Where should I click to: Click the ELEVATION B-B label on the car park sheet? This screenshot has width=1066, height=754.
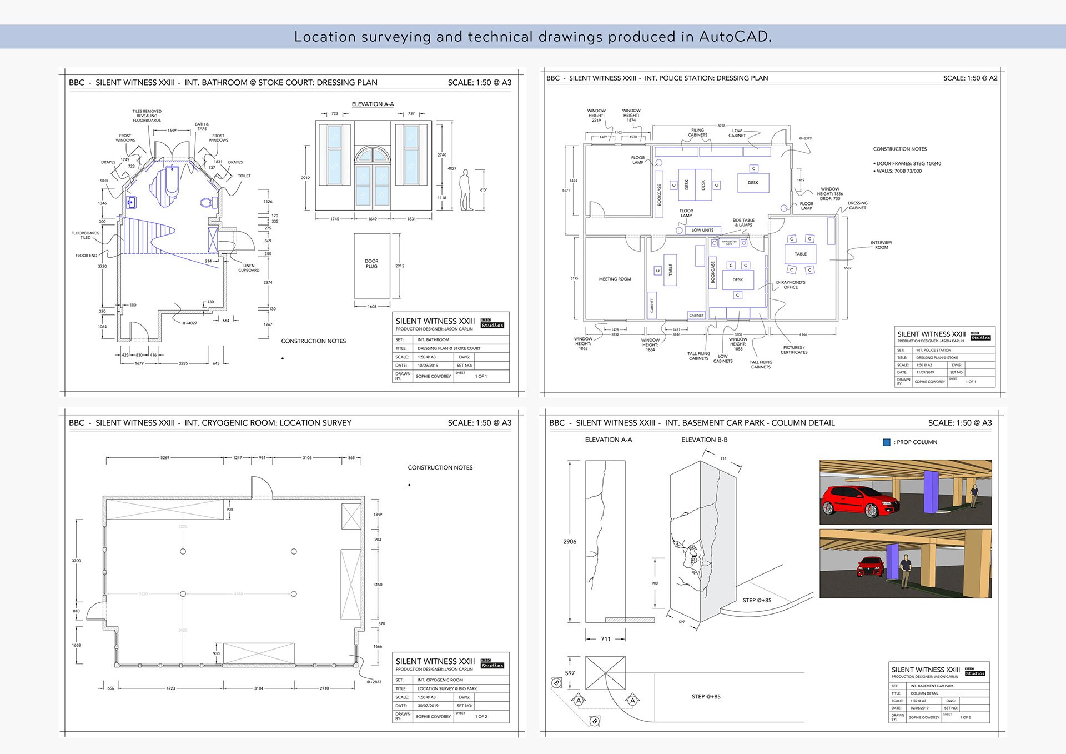click(704, 440)
